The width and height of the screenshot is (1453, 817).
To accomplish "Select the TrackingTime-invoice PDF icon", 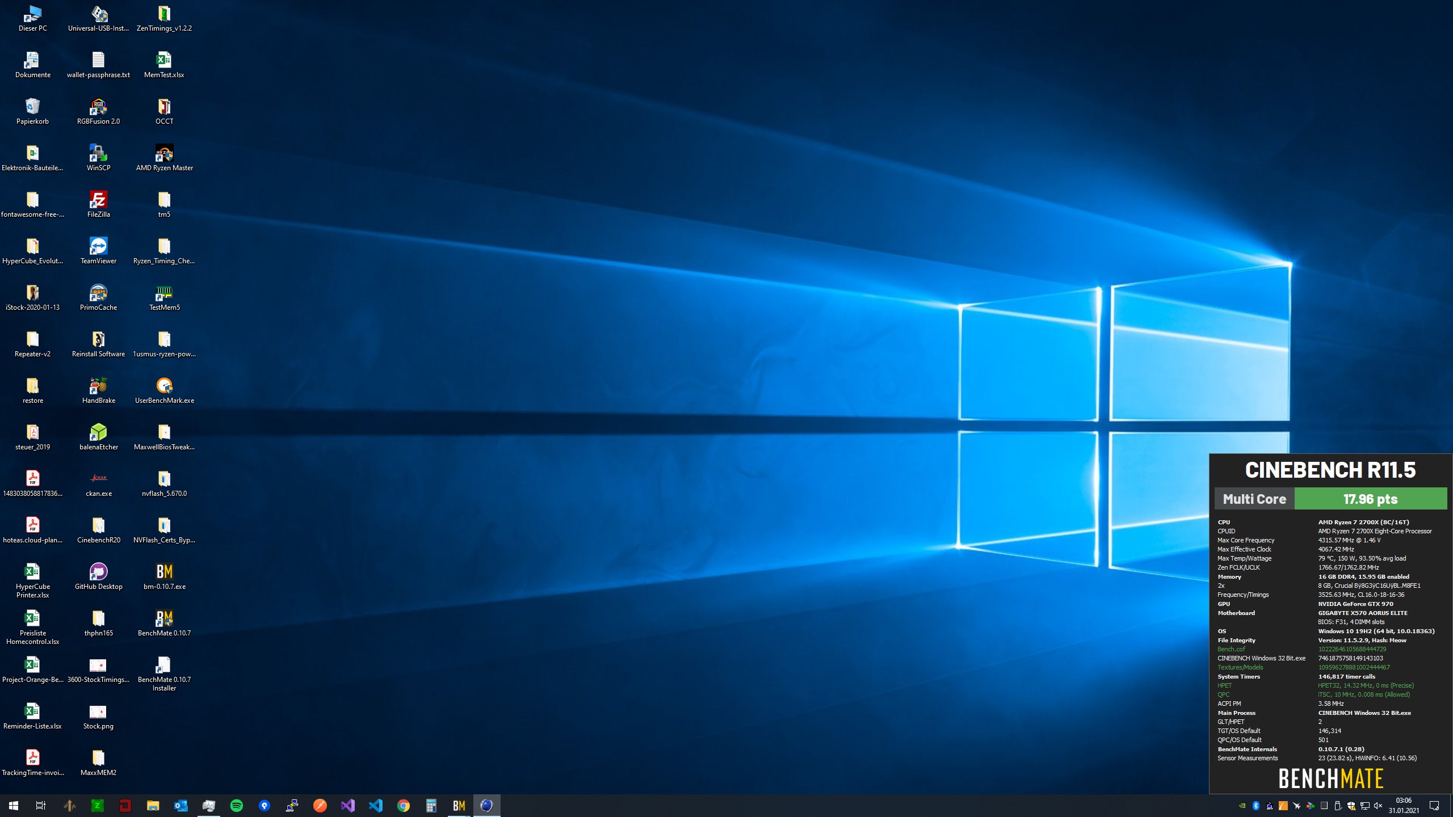I will point(32,763).
